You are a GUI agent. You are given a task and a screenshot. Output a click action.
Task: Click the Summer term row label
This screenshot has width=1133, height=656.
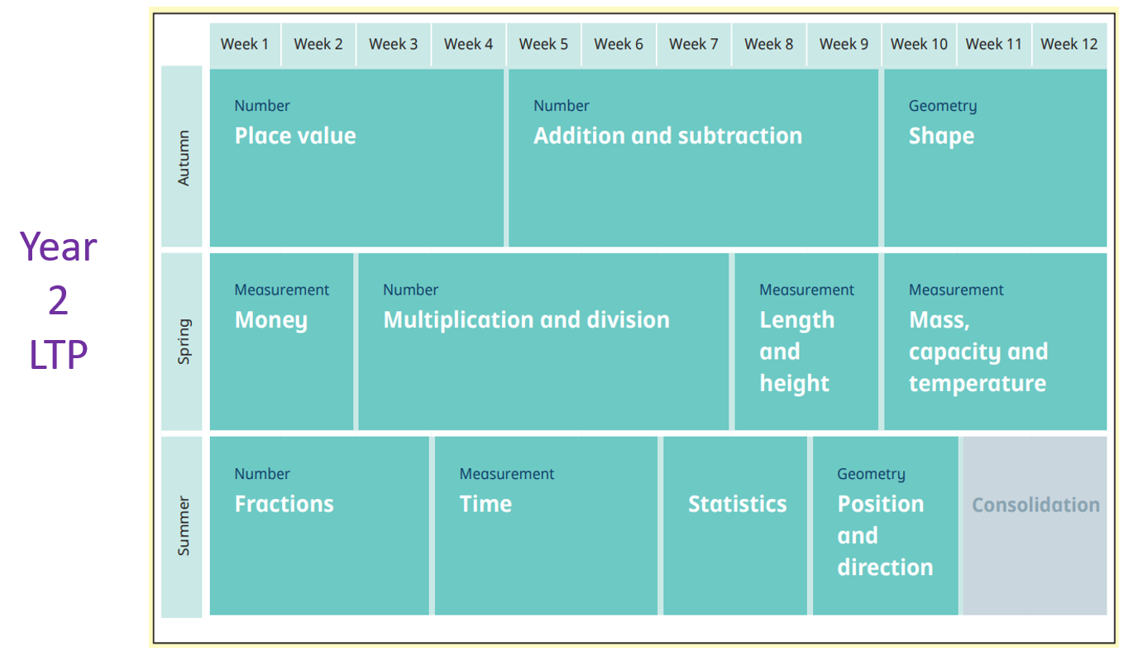[x=182, y=526]
